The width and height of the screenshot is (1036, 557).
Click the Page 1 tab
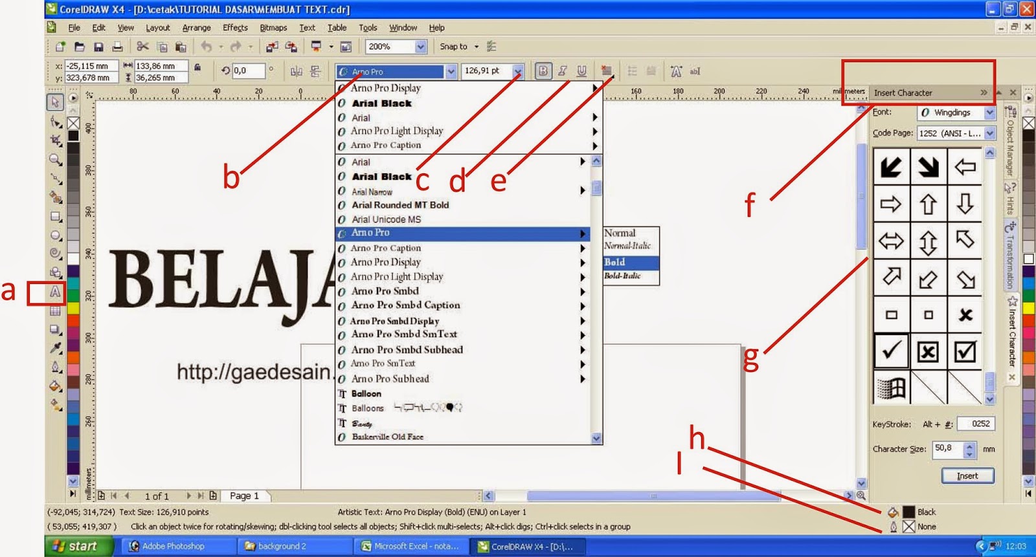[x=244, y=496]
